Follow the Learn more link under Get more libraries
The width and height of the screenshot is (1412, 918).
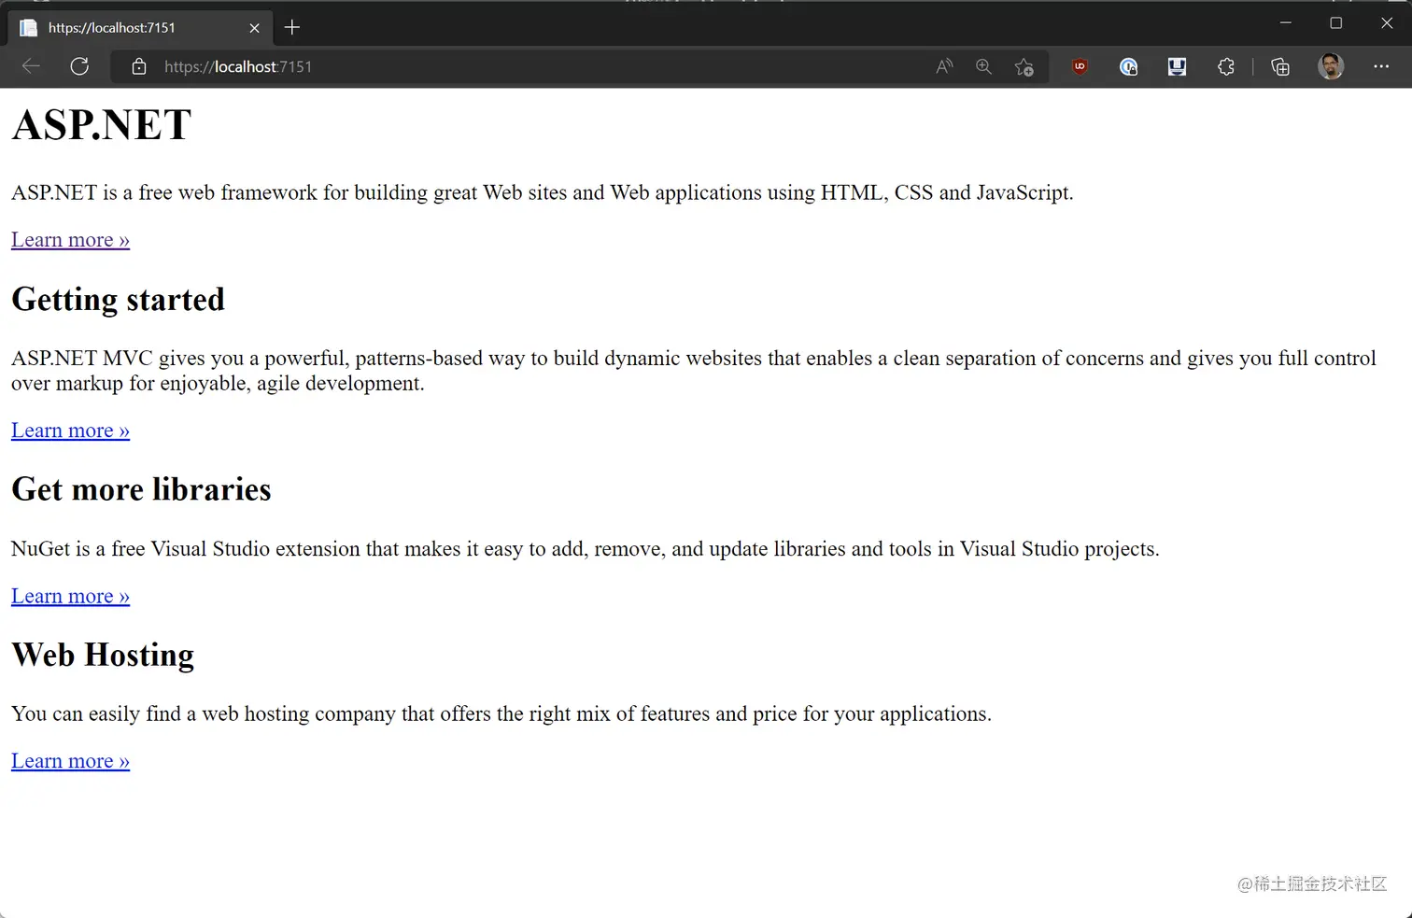coord(70,596)
